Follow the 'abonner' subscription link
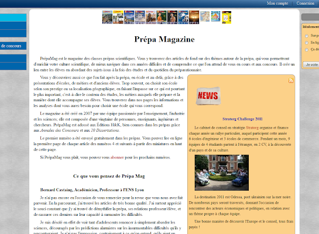 point(117,157)
